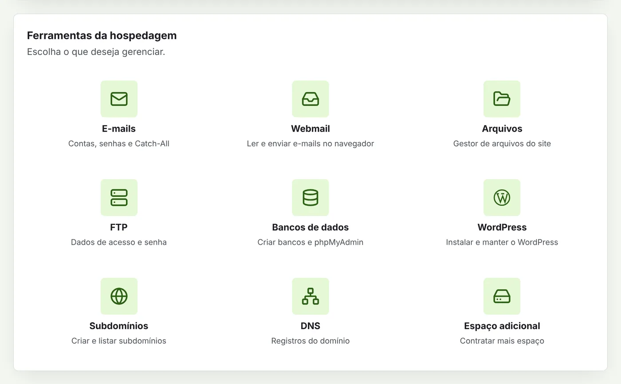The image size is (621, 384).
Task: Open the FTP title link
Action: (119, 227)
